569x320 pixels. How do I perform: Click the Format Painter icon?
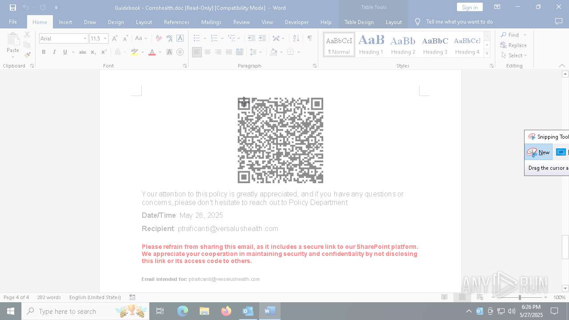point(27,55)
